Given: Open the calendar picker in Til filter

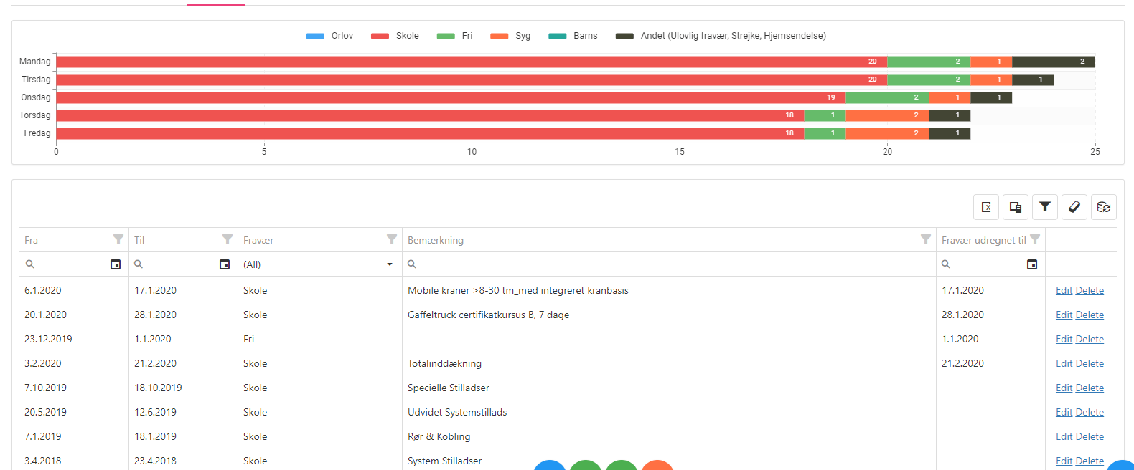Looking at the screenshot, I should pyautogui.click(x=225, y=264).
